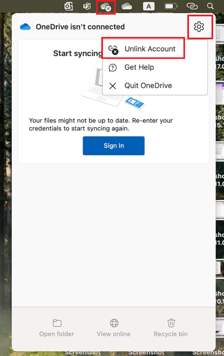Click the question mark icon beside Get Help
The height and width of the screenshot is (356, 224).
pyautogui.click(x=112, y=67)
